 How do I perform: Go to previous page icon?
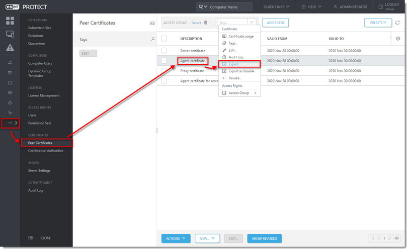tap(379, 238)
